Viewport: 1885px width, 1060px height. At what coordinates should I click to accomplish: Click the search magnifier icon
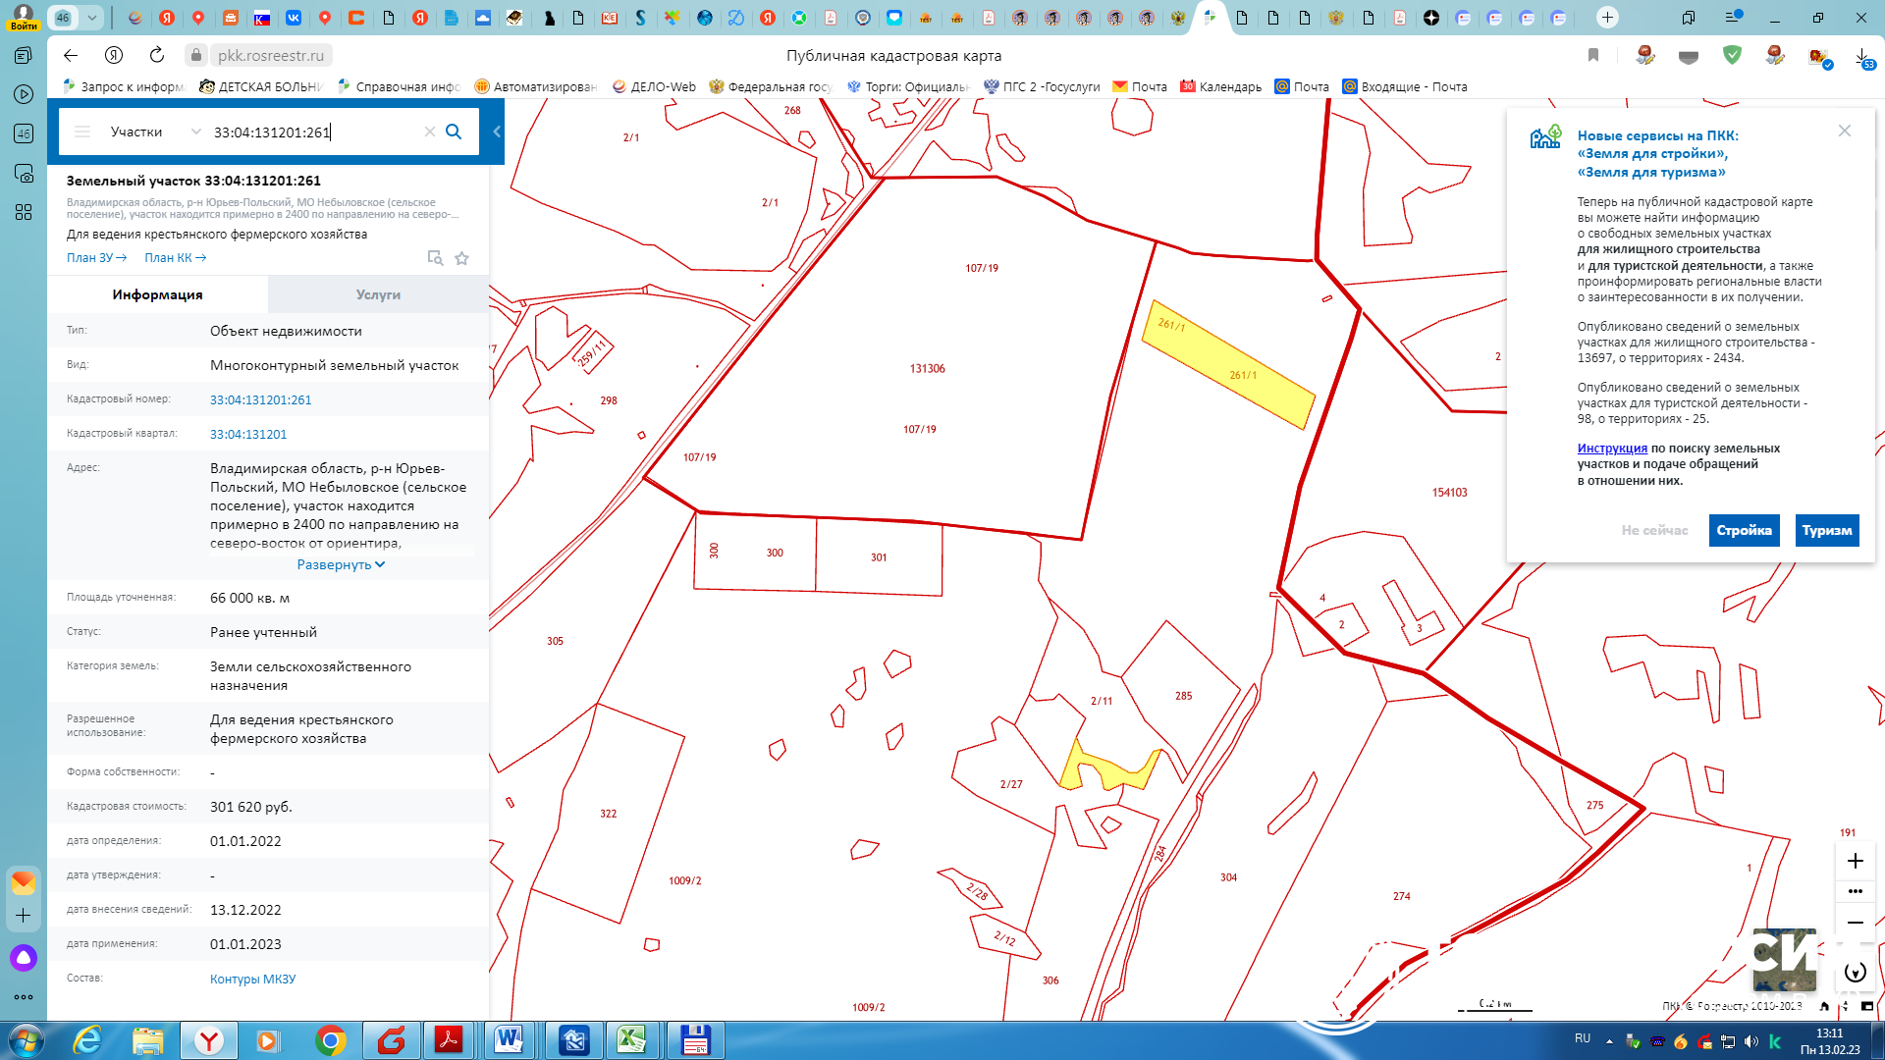455,132
